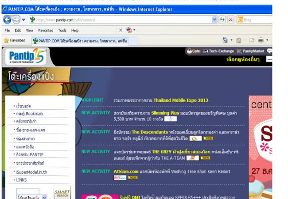Open the iSuperModel.in.th sidebar link
Image resolution: width=288 pixels, height=199 pixels.
pos(31,172)
